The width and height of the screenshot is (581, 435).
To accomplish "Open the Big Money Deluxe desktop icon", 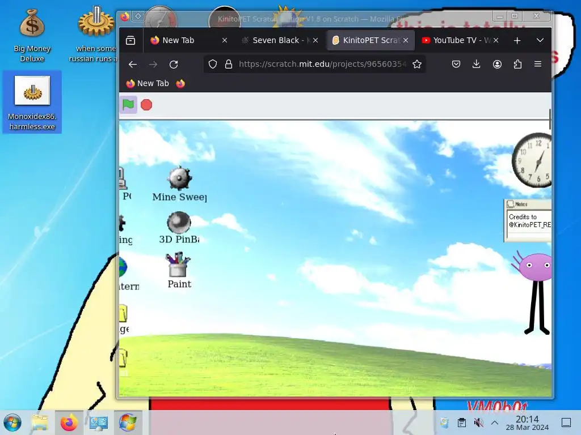I will click(x=32, y=36).
